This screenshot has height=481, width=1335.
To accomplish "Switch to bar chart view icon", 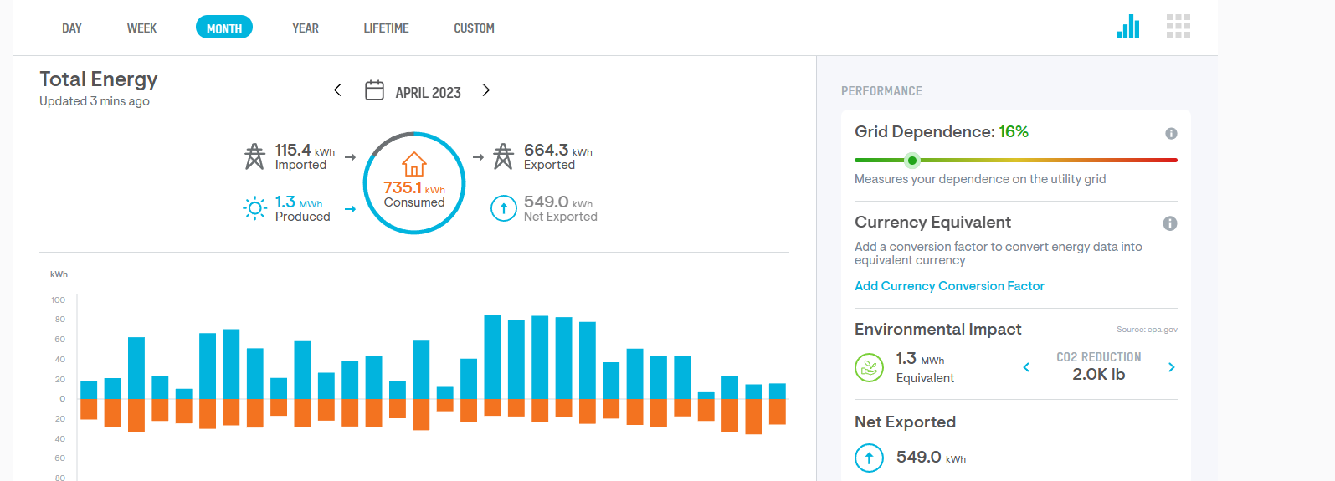I will (1128, 27).
